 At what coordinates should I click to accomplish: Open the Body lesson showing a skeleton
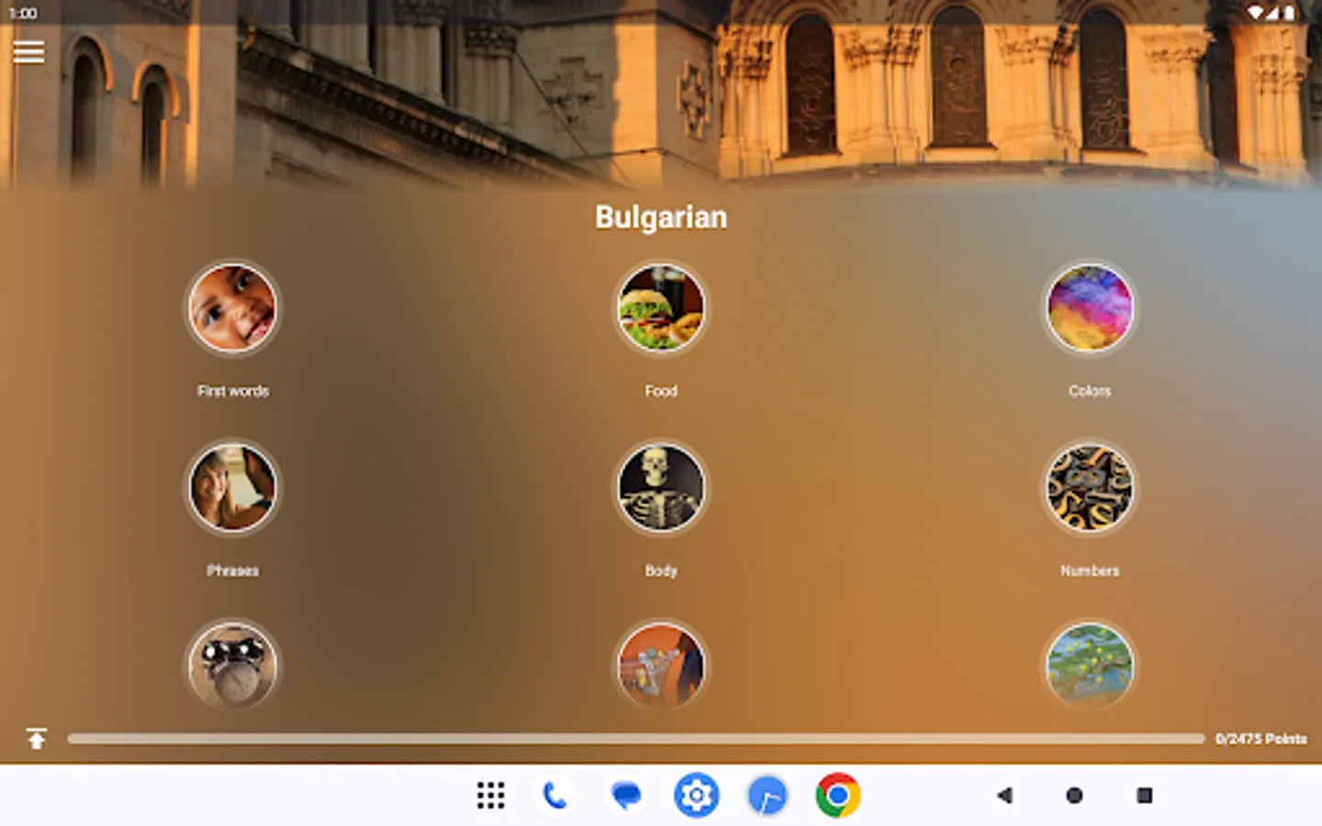point(661,487)
